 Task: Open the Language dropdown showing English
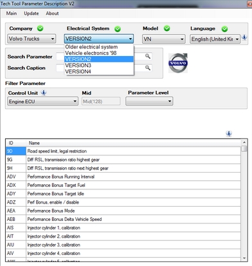point(215,39)
